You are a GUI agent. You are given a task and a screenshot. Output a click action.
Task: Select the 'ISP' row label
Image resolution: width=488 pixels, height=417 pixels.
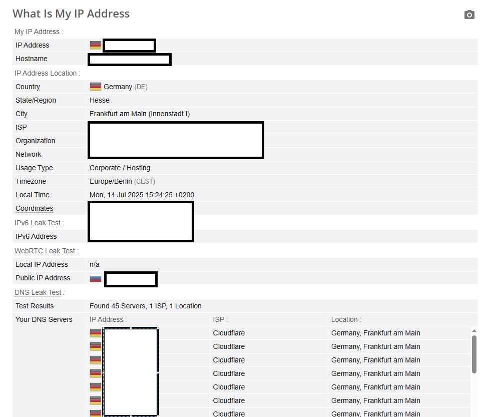21,127
